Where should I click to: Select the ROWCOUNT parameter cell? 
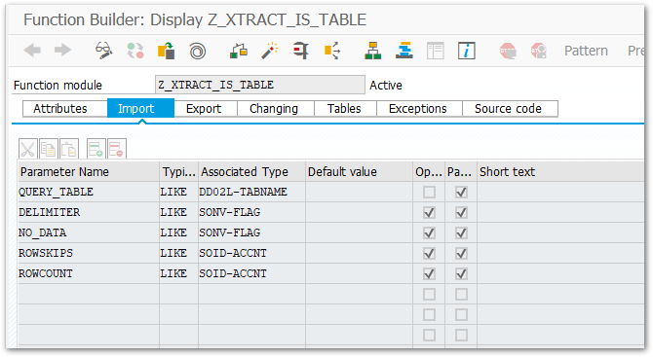(x=89, y=273)
